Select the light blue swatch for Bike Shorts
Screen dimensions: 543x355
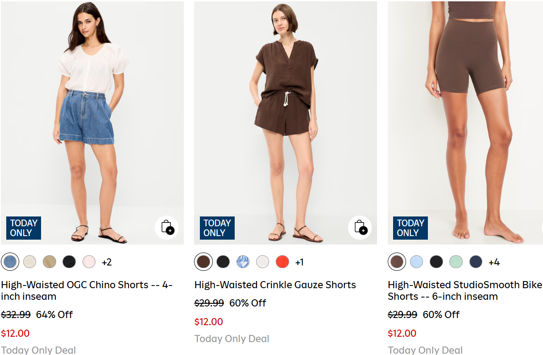pos(416,262)
